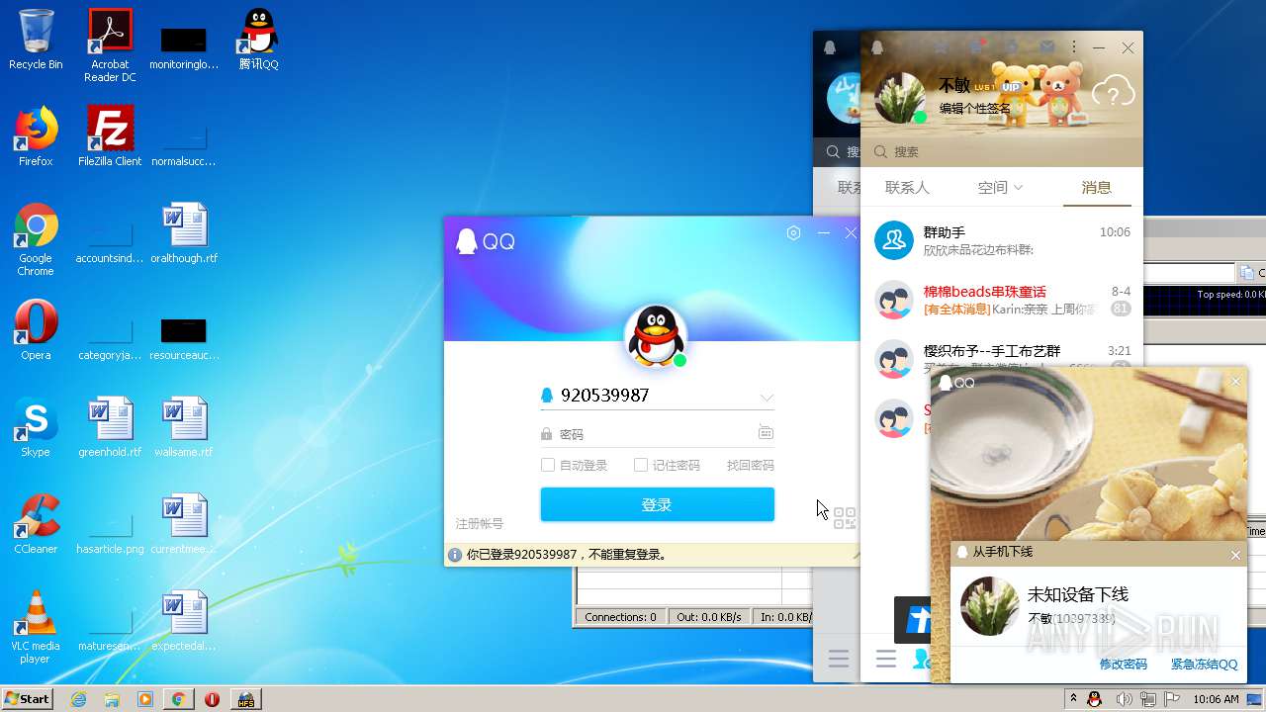The height and width of the screenshot is (712, 1266).
Task: Open the soft keyboard icon in password field
Action: tap(766, 433)
